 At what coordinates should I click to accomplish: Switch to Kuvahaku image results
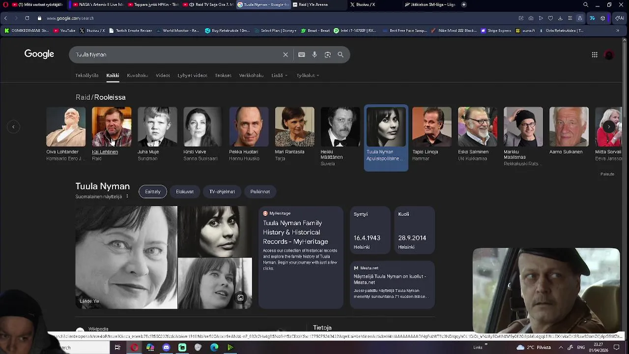137,76
